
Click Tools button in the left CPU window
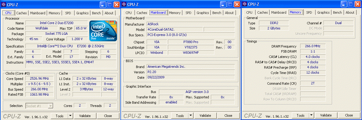pos(59,116)
